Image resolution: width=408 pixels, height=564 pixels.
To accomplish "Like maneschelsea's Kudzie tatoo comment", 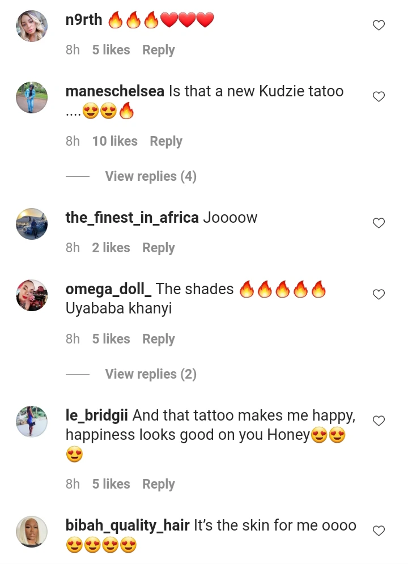I will pyautogui.click(x=379, y=96).
